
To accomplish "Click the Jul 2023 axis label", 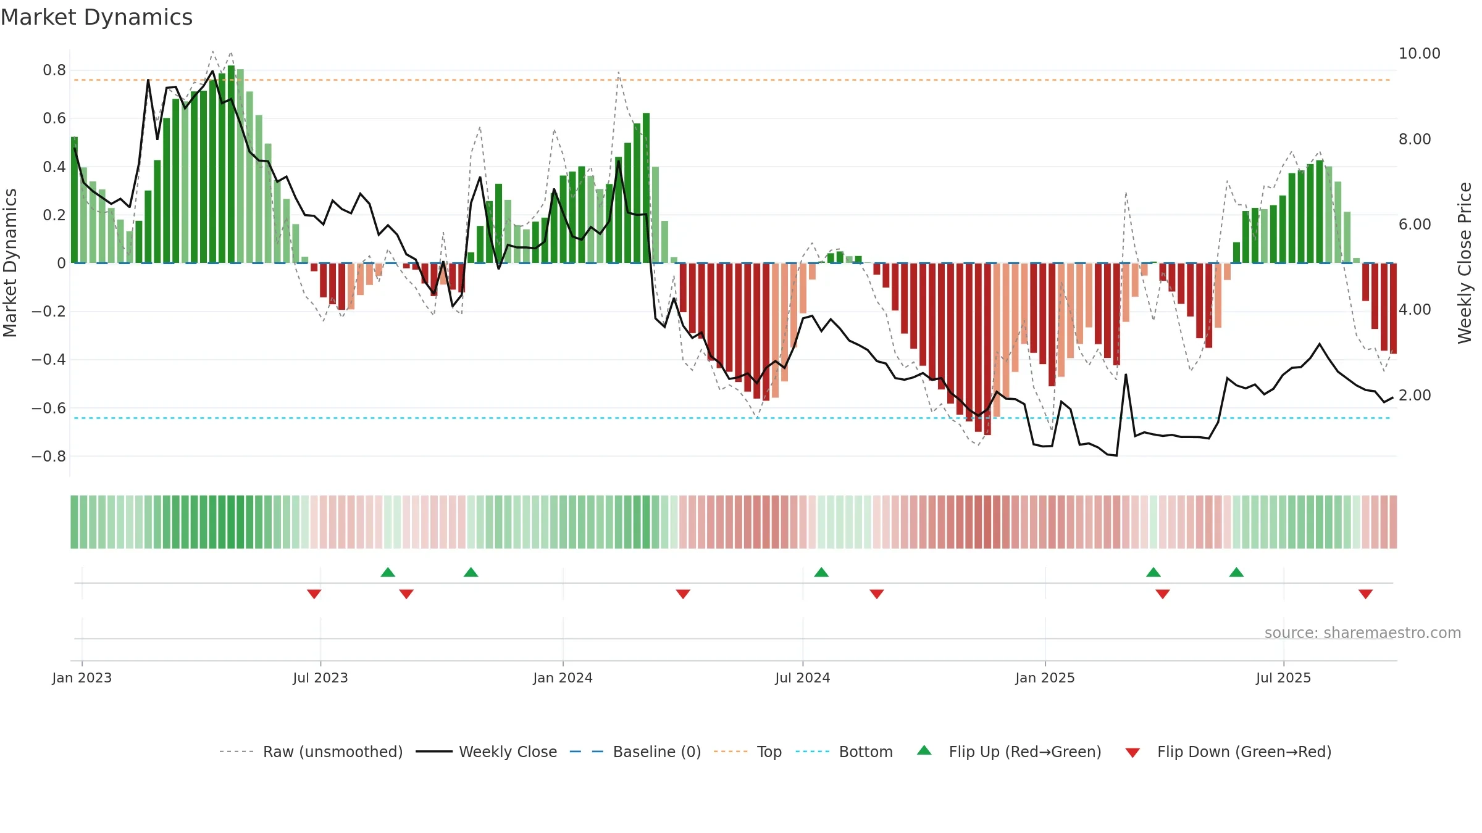I will pyautogui.click(x=320, y=678).
